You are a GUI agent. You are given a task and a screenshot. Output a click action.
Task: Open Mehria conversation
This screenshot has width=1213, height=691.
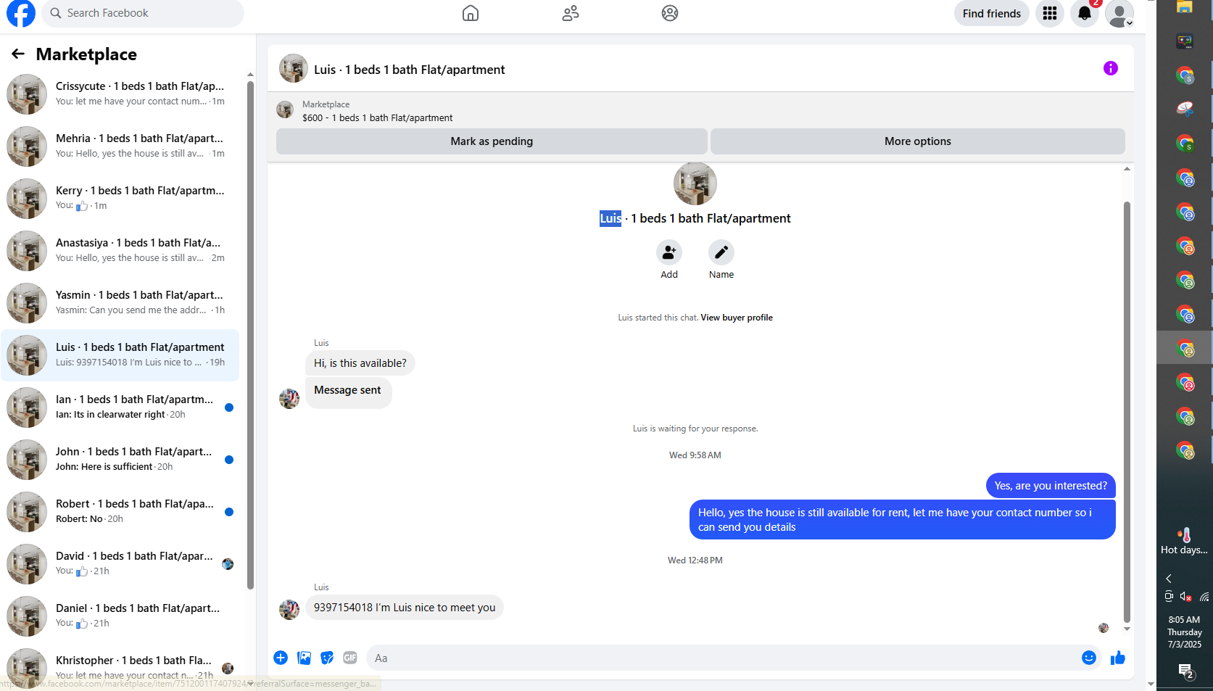click(x=120, y=146)
